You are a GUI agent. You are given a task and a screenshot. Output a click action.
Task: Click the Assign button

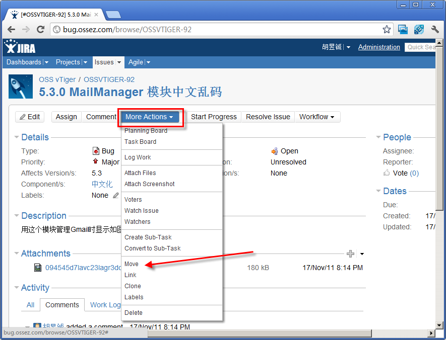coord(67,117)
